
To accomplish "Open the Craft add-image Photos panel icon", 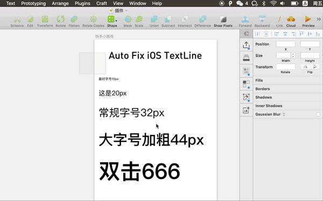I will coord(246,110).
